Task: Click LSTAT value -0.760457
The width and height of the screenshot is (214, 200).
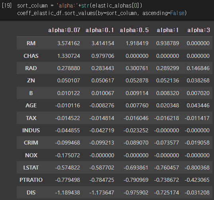Action: 167,168
